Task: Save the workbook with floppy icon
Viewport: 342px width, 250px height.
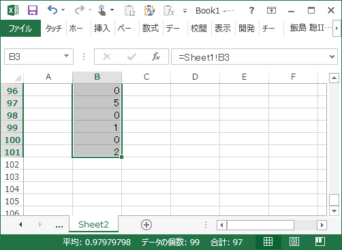Action: point(33,10)
